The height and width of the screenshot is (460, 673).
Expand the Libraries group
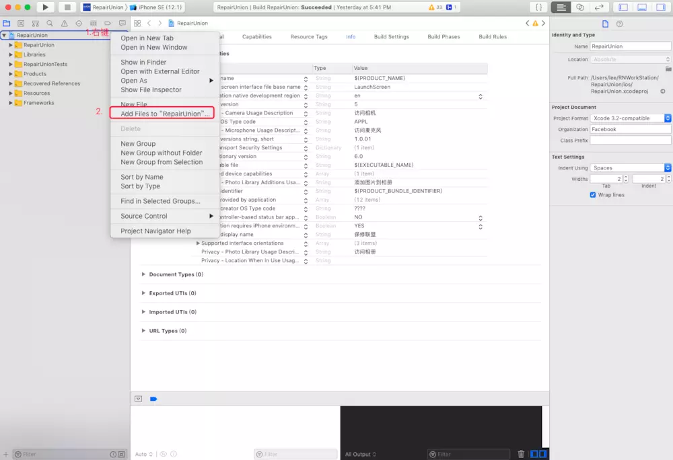click(11, 54)
